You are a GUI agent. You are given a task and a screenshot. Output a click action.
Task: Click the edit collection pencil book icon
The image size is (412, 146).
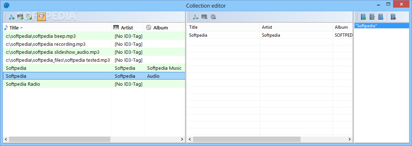[x=372, y=17]
